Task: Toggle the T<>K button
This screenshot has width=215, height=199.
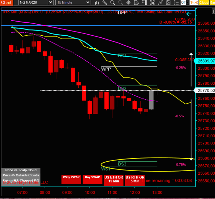Action: click(x=194, y=3)
